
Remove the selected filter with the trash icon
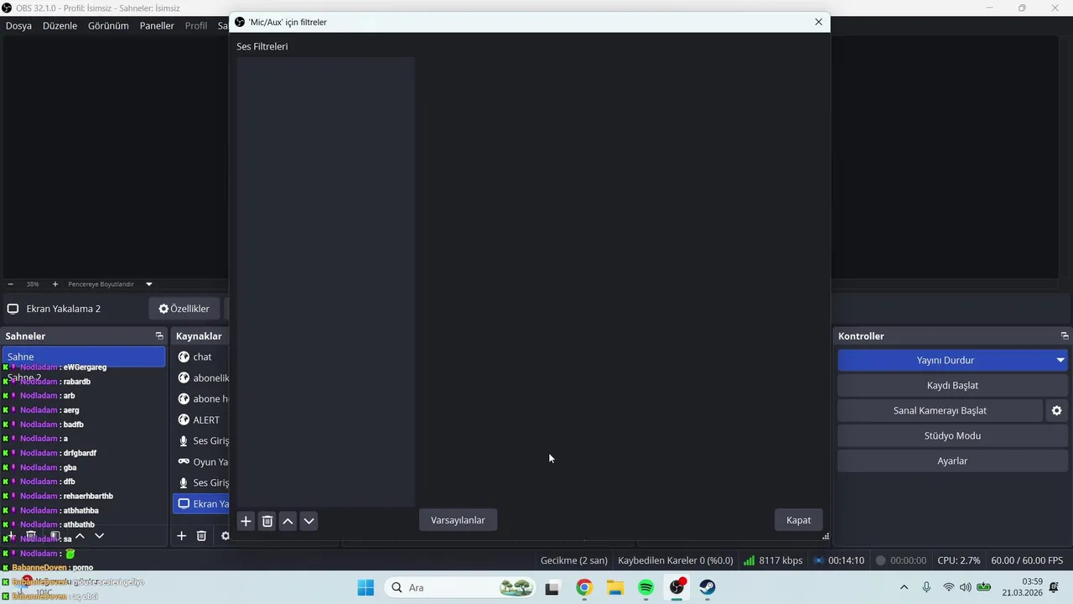(x=267, y=521)
